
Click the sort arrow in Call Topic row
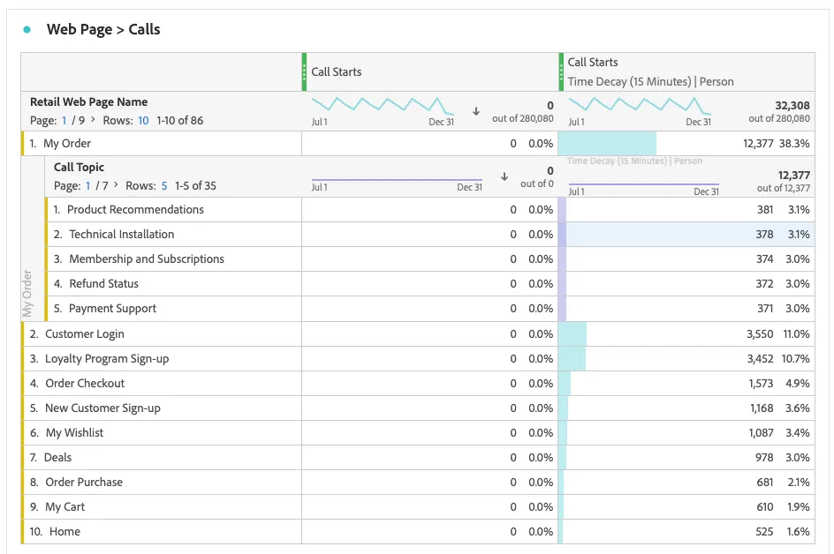click(x=504, y=176)
